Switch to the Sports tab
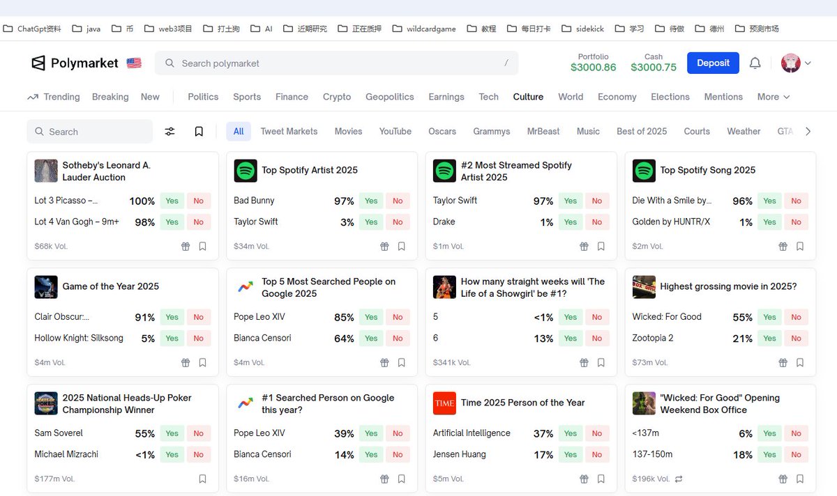This screenshot has height=496, width=837. 247,97
